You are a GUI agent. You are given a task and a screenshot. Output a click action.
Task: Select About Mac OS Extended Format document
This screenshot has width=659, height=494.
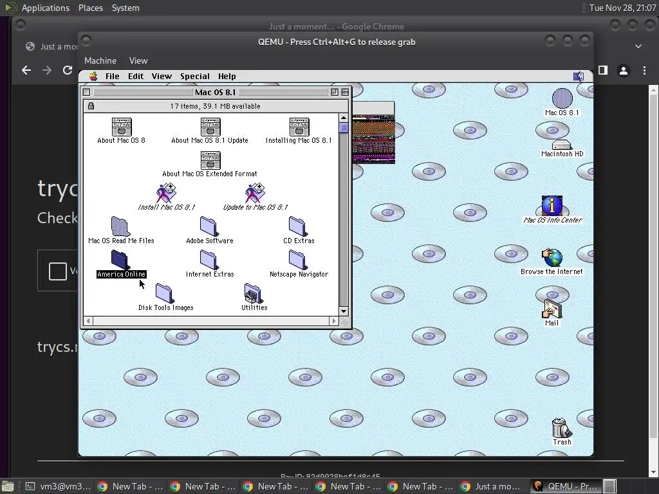(210, 160)
